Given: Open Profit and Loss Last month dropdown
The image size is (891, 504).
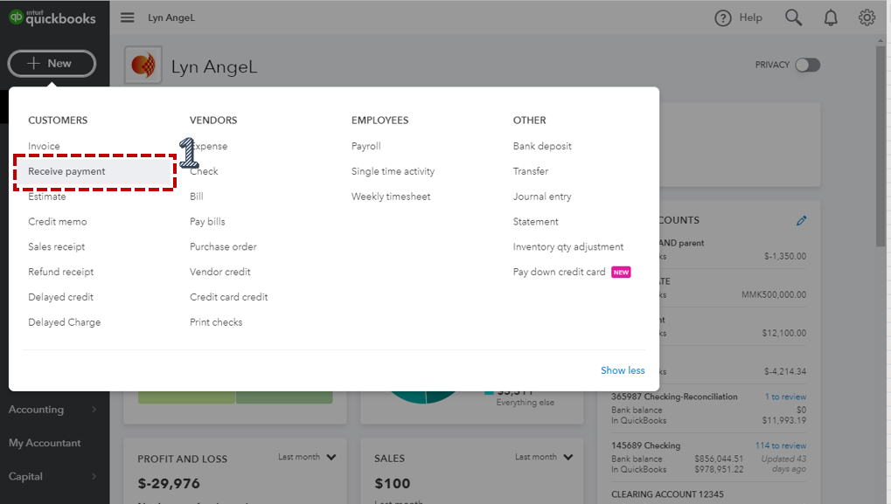Looking at the screenshot, I should (x=331, y=457).
